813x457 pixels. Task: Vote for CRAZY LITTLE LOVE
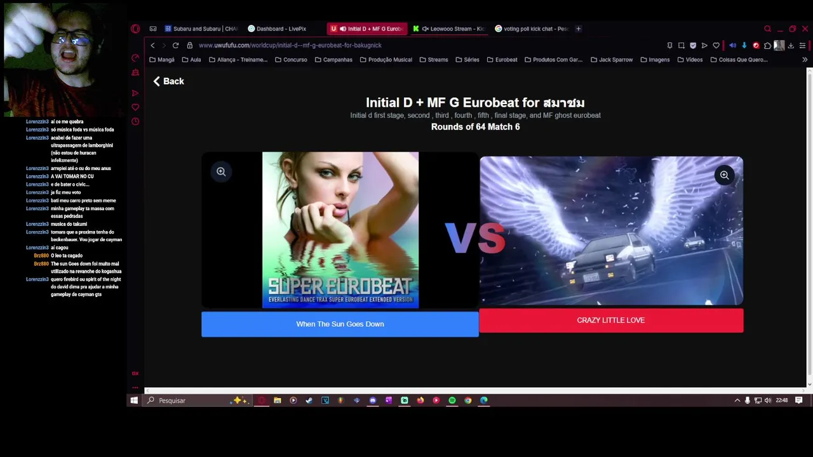tap(611, 320)
